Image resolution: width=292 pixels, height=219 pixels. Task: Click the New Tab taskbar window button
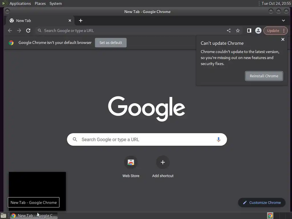tap(34, 216)
